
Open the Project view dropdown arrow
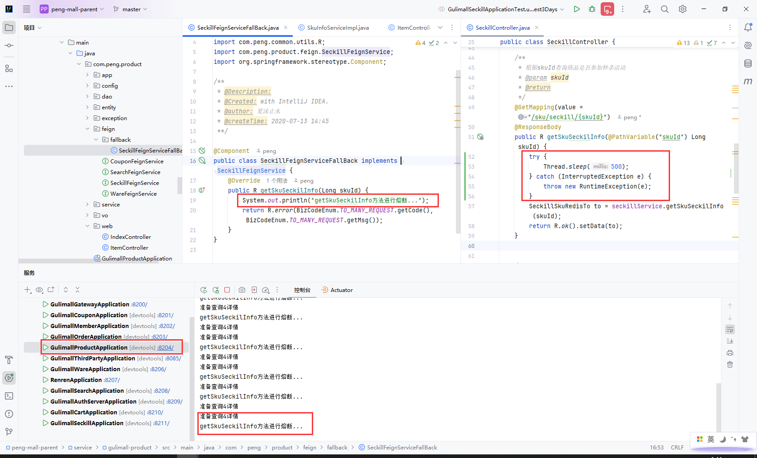(x=40, y=28)
